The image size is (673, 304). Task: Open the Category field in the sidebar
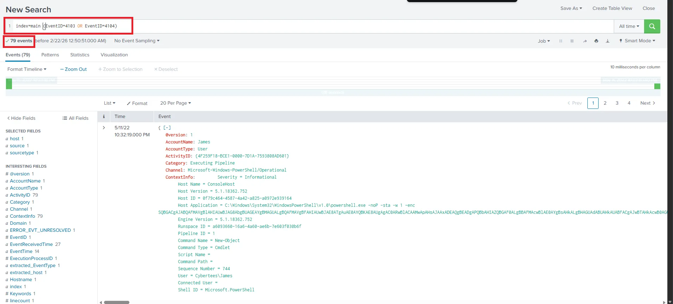(x=20, y=202)
